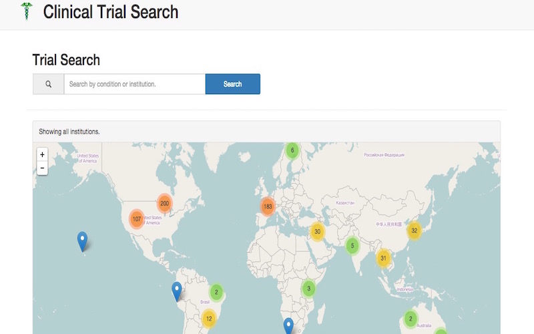Expand the yellow cluster labeled 30
534x334 pixels.
pos(317,232)
